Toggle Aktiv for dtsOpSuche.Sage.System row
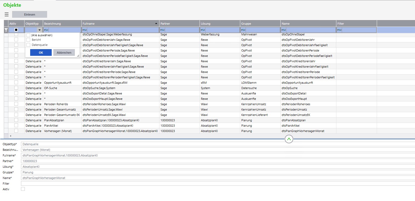This screenshot has width=415, height=201. (x=16, y=88)
